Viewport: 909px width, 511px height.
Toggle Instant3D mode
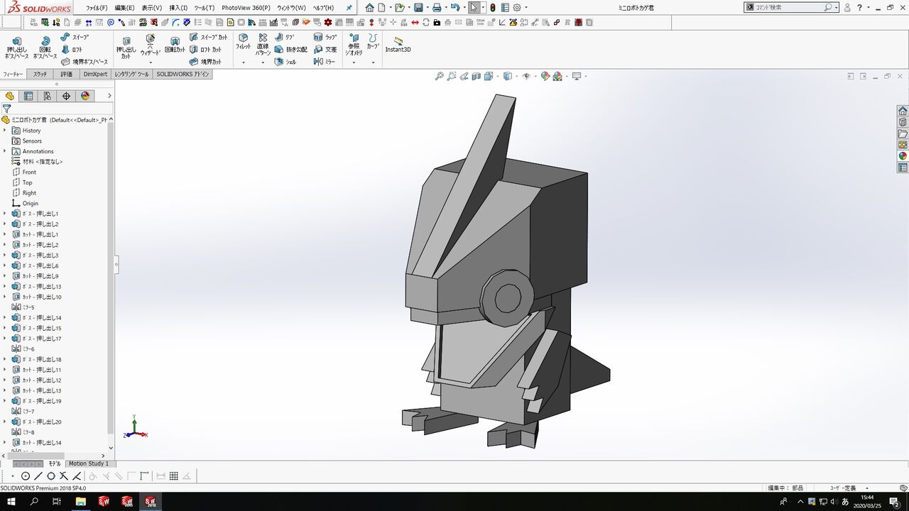click(x=398, y=45)
